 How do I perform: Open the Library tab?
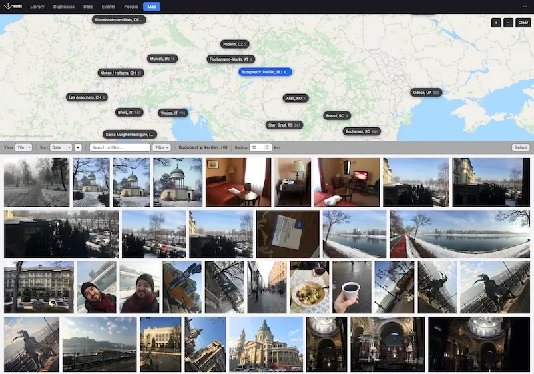[37, 7]
